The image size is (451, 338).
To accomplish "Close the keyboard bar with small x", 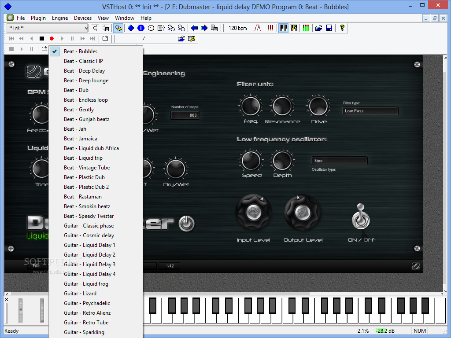I will click(7, 299).
